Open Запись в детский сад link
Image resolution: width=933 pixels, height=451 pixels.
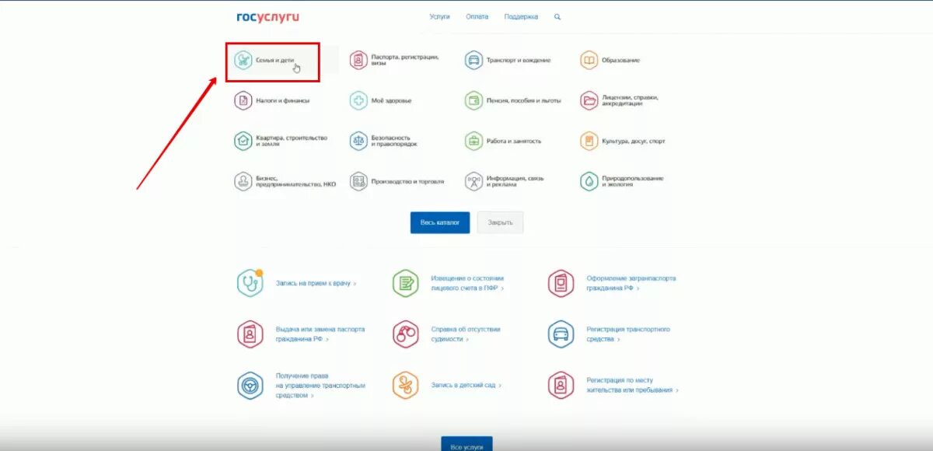tap(466, 385)
